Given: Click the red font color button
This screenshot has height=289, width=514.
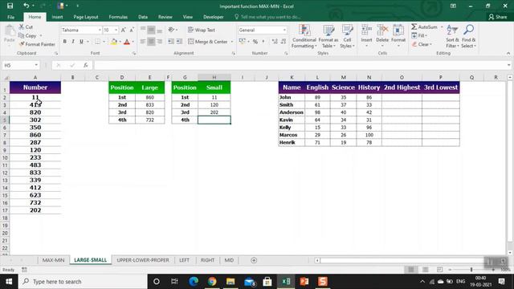Looking at the screenshot, I should click(x=127, y=42).
